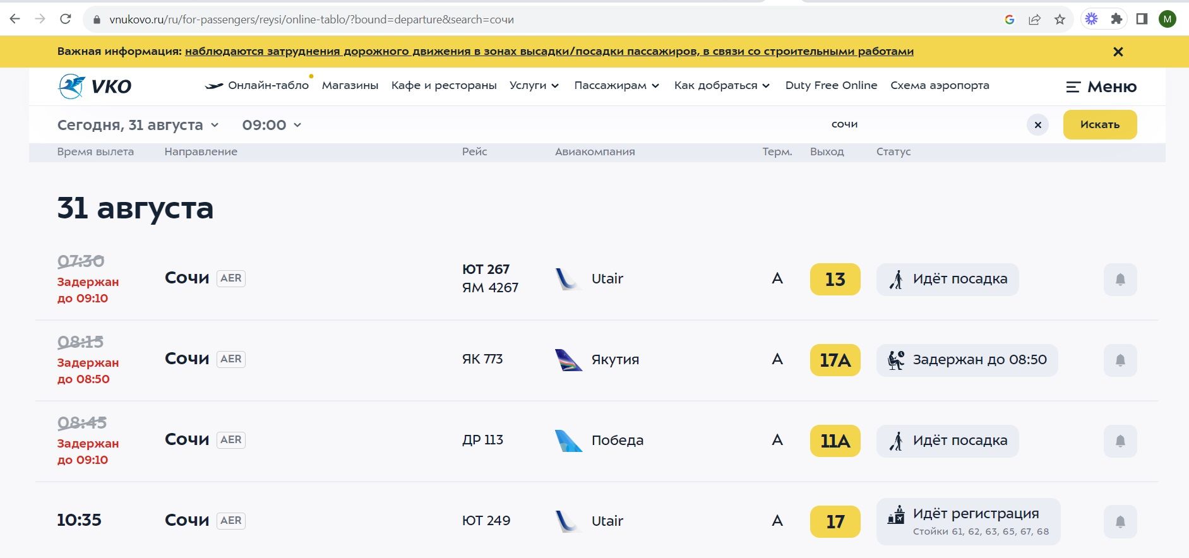Open the Онлайн-табло section
This screenshot has width=1189, height=558.
coord(257,85)
